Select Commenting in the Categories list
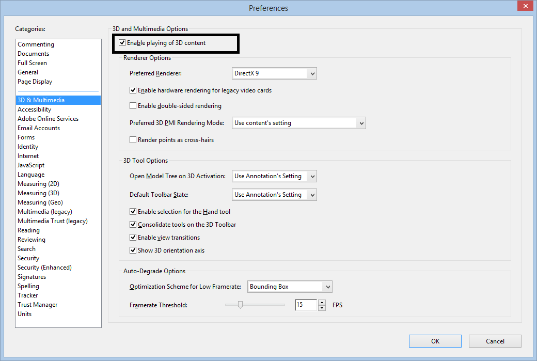 pos(36,44)
